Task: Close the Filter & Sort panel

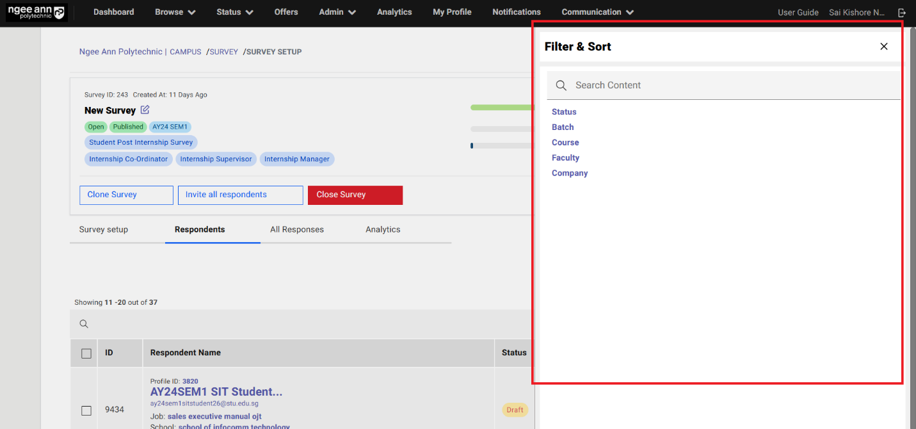Action: pyautogui.click(x=883, y=46)
